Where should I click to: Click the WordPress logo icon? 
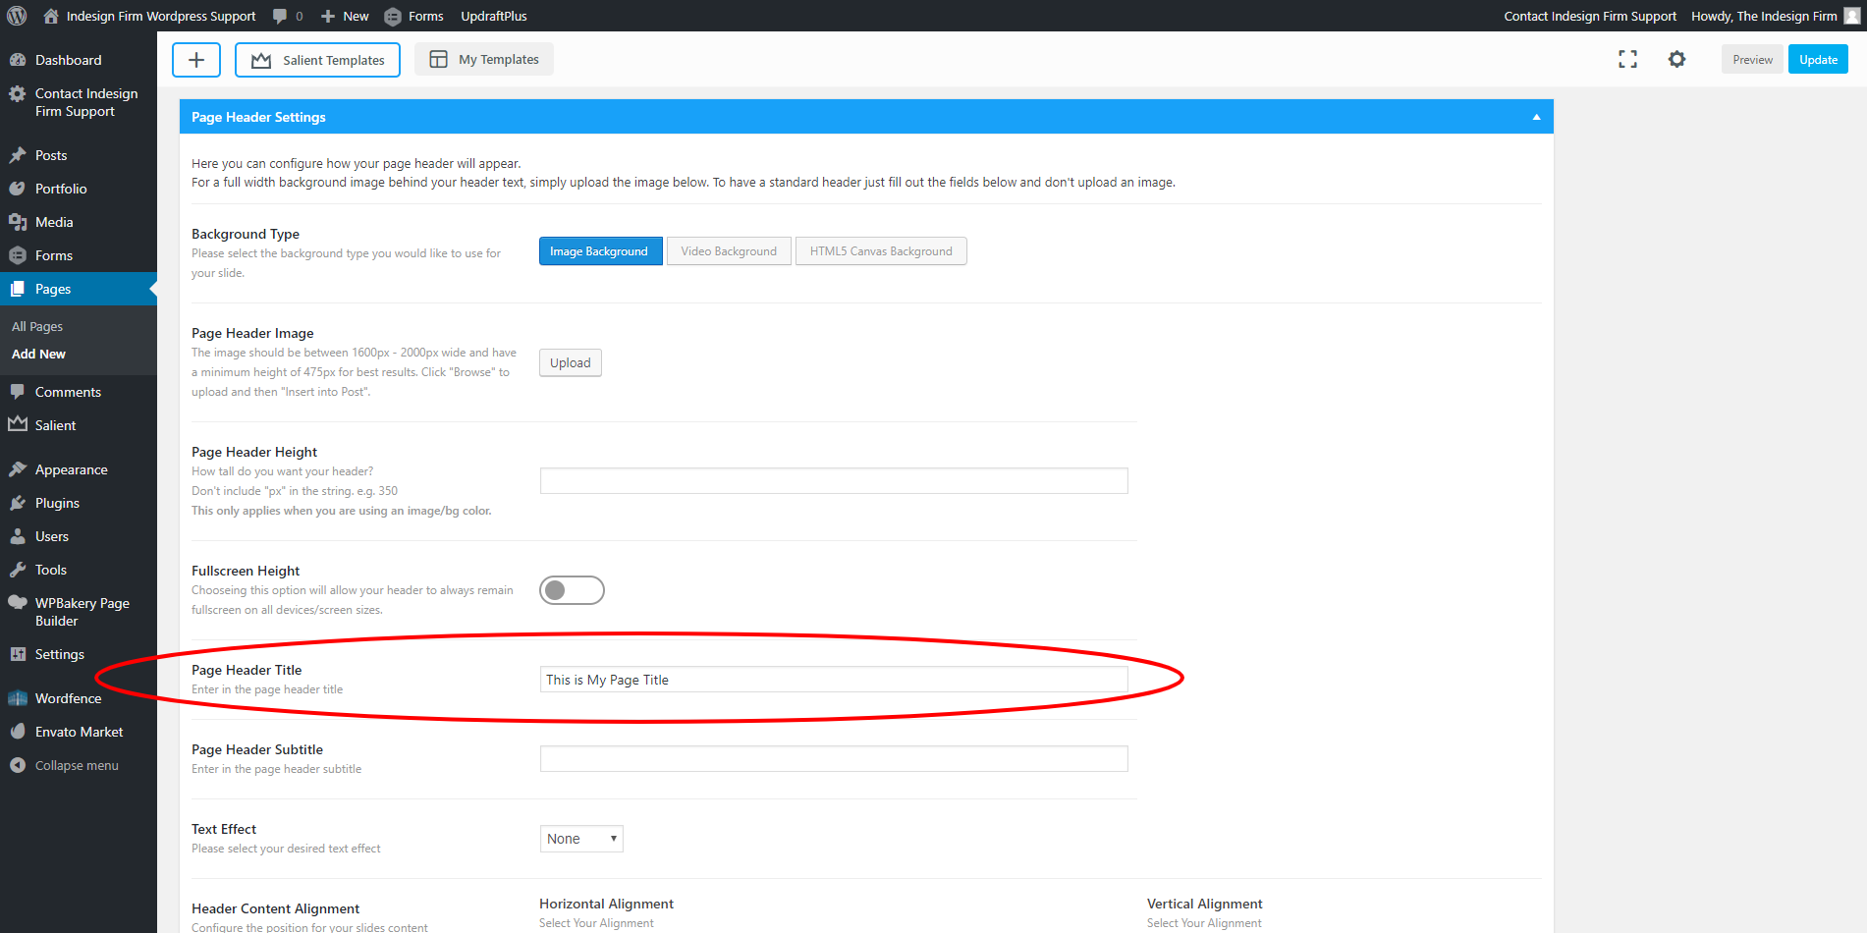click(17, 16)
